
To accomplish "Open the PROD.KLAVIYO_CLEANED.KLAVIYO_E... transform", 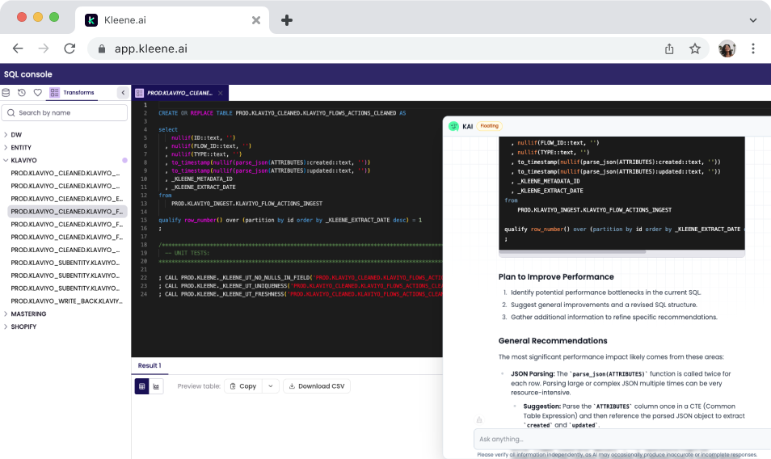I will pos(67,199).
